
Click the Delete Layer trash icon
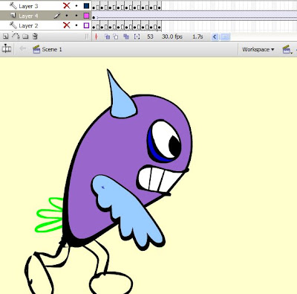[x=35, y=36]
